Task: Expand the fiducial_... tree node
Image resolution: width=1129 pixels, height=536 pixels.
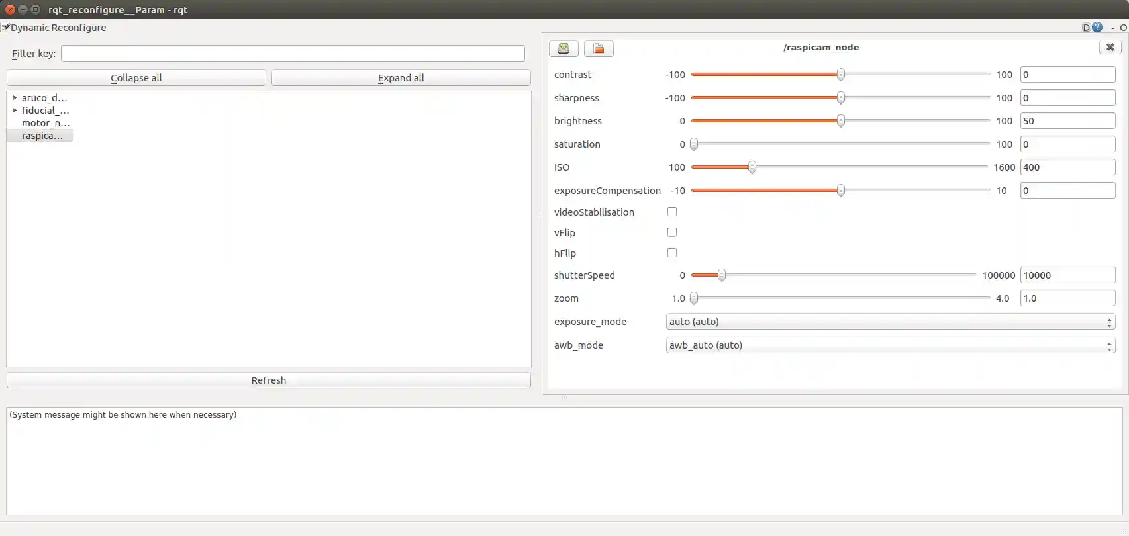Action: [15, 110]
